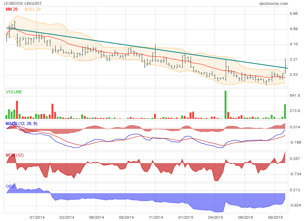The height and width of the screenshot is (221, 305).
Task: Click the 213.8 volume axis value
Action: point(295,111)
